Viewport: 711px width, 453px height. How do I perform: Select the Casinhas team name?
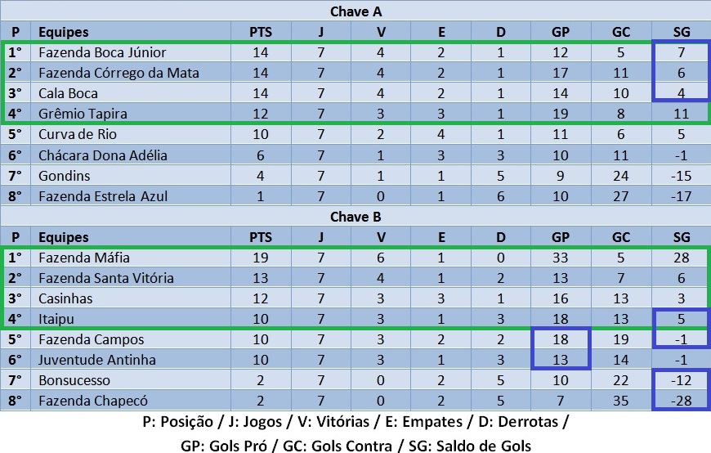coord(65,298)
